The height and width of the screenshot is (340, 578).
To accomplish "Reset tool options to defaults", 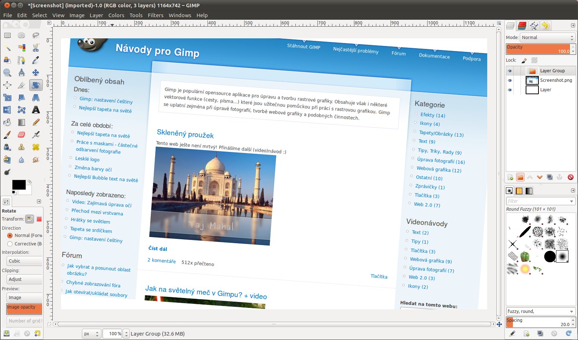I will (x=37, y=333).
